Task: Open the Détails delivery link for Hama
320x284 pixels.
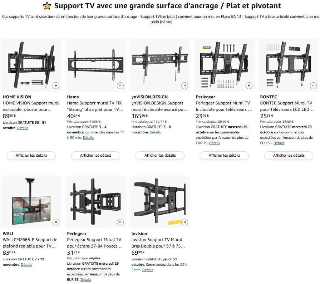Action: coord(88,138)
